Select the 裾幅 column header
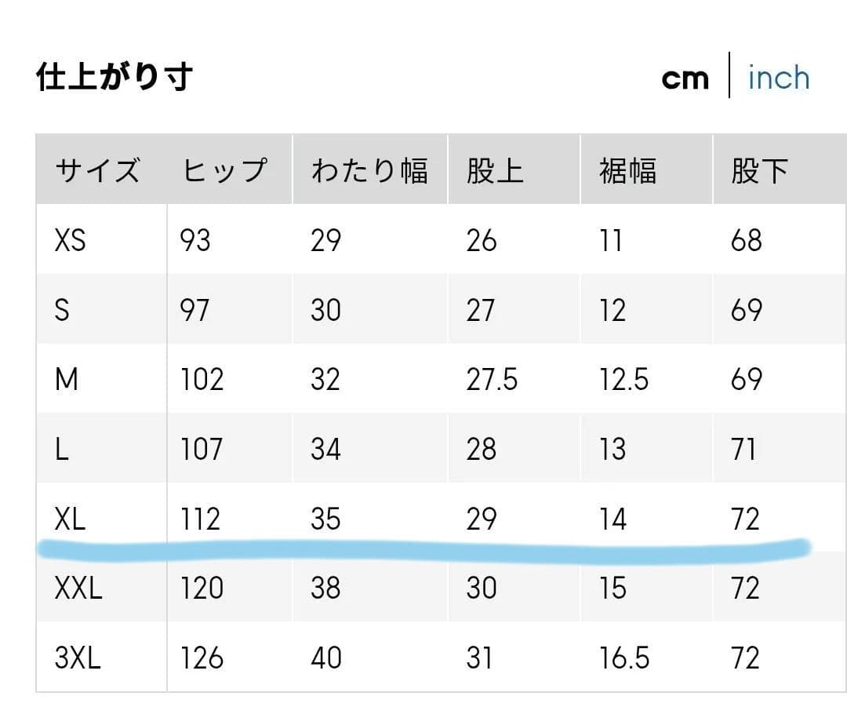The height and width of the screenshot is (707, 847). (627, 170)
